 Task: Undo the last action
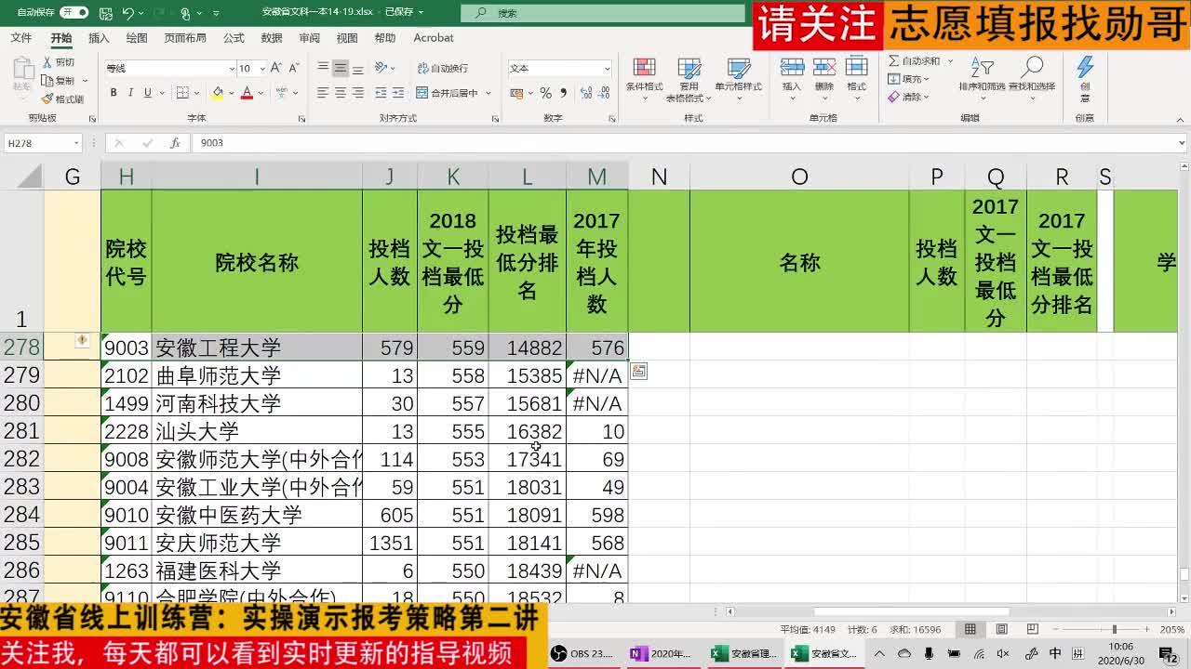pos(128,13)
